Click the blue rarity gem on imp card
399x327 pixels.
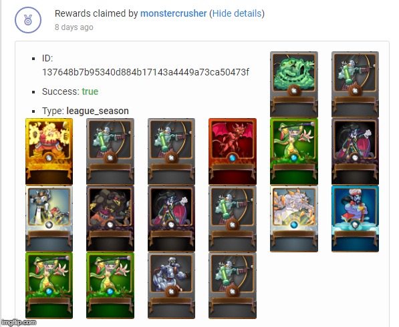coord(233,158)
